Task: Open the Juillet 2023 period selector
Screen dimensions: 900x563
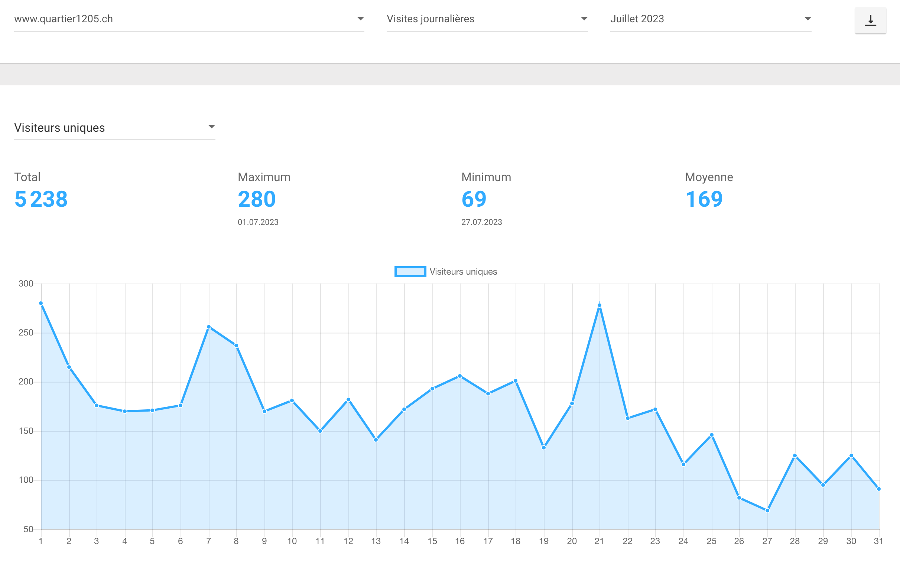Action: click(x=711, y=19)
